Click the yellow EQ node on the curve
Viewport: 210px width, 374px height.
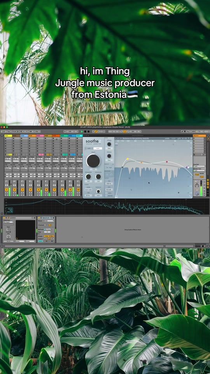tap(128, 159)
